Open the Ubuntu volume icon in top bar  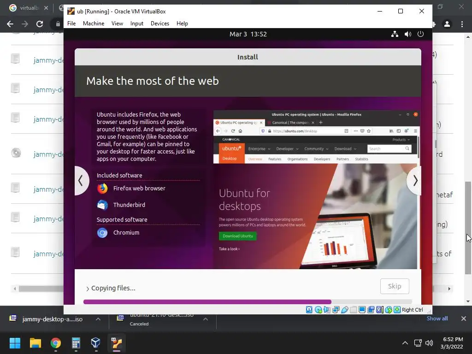[x=408, y=34]
